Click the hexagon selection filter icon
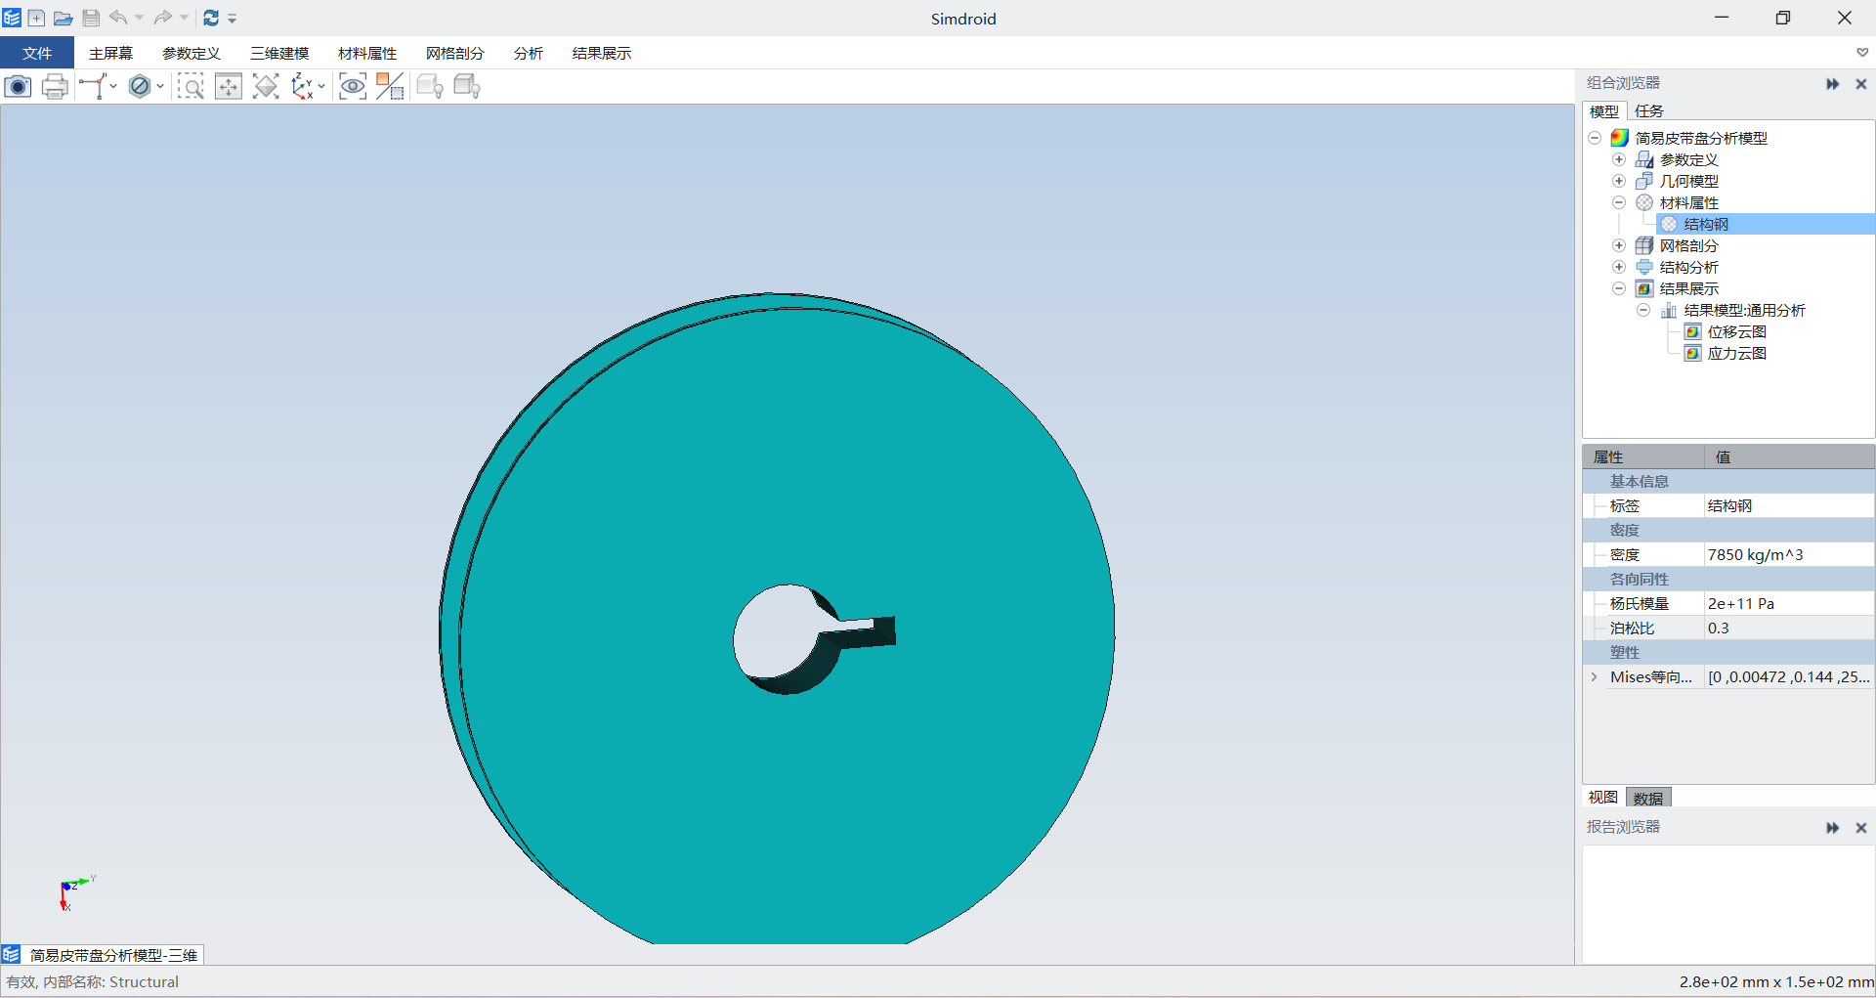The width and height of the screenshot is (1876, 998). point(140,87)
